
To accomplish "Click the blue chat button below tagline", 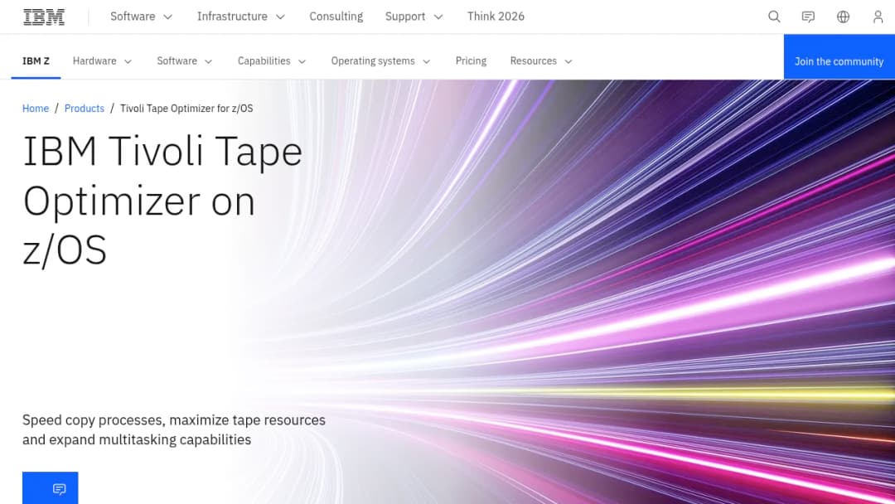I will click(x=51, y=488).
